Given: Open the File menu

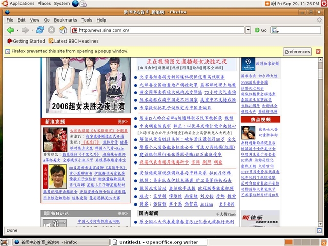Looking at the screenshot, I should 10,20.
